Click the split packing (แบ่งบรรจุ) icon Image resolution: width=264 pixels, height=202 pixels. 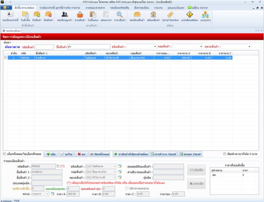(205, 16)
